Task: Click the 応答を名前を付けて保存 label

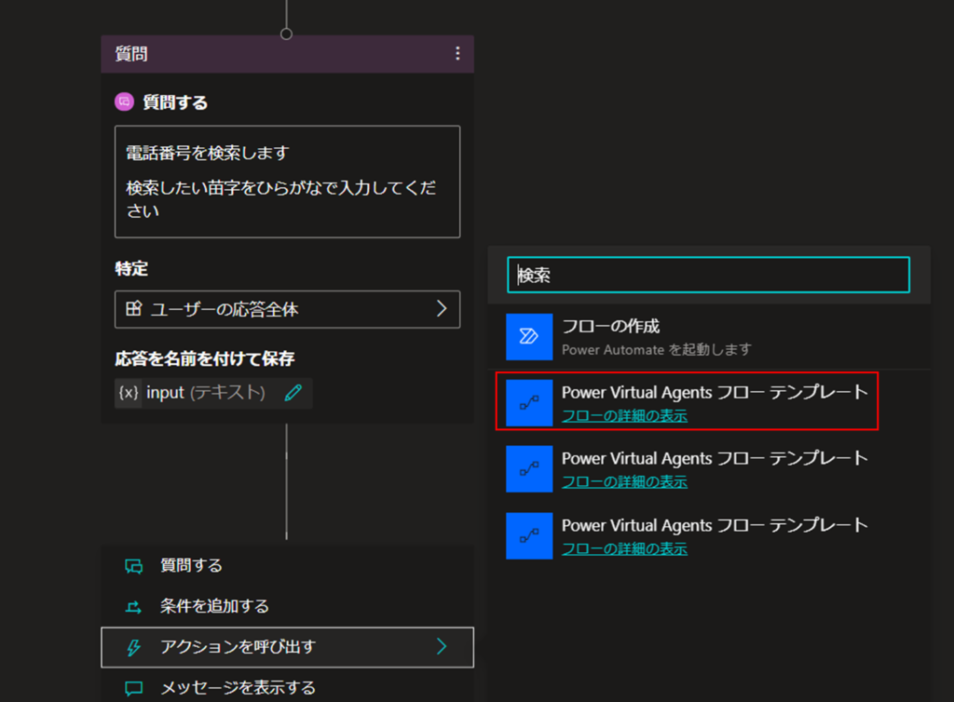Action: tap(205, 358)
